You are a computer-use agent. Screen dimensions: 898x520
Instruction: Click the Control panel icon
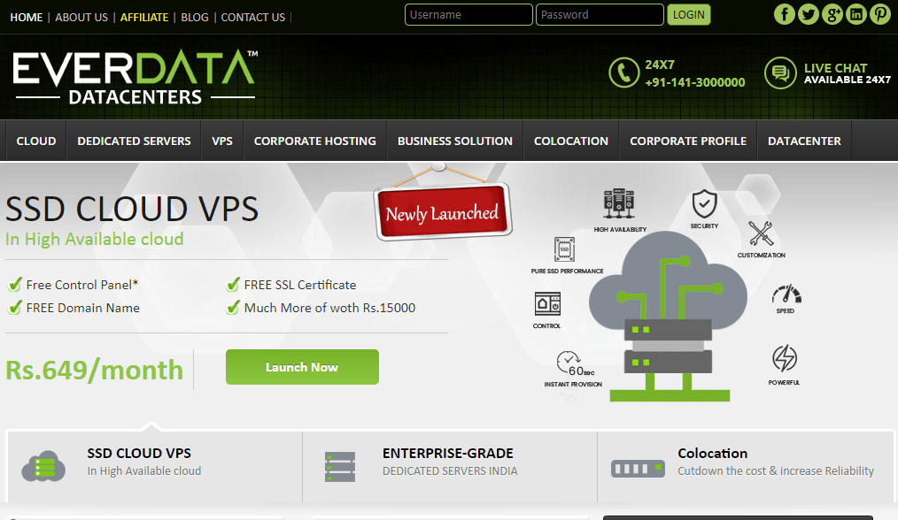click(547, 303)
